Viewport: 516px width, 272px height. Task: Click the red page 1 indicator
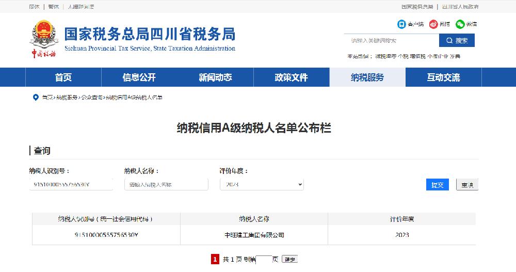tap(215, 259)
